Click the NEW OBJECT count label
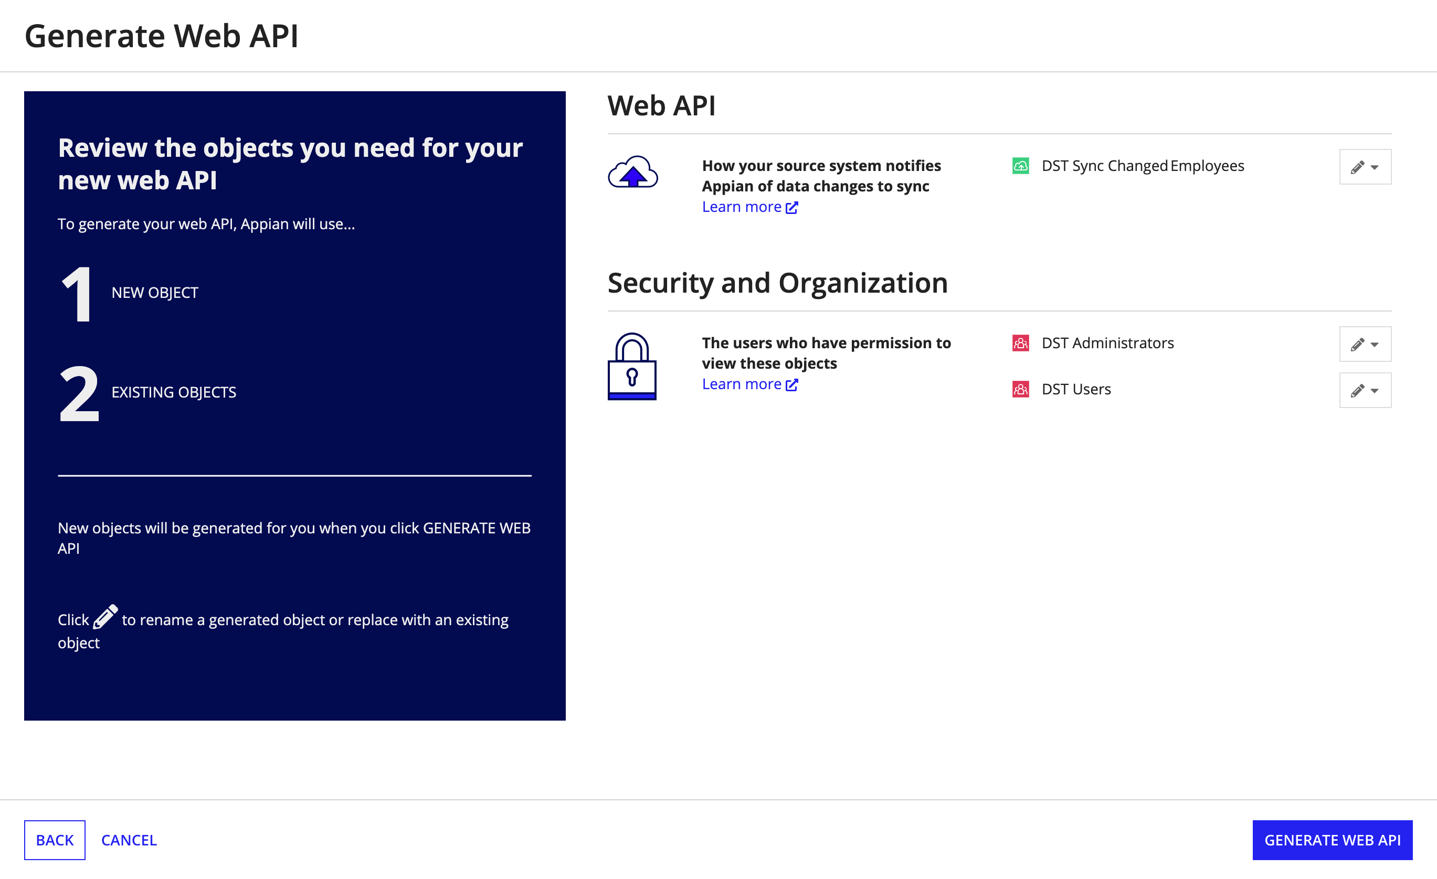 pos(154,293)
